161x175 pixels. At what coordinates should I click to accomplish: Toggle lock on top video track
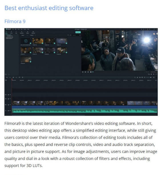8,95
